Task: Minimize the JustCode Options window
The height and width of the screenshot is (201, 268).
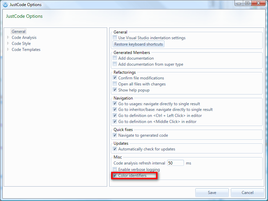Action: tap(239, 3)
